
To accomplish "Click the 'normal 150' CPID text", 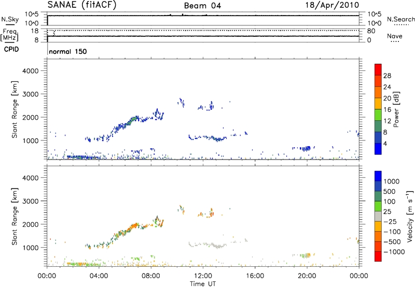I will click(68, 51).
